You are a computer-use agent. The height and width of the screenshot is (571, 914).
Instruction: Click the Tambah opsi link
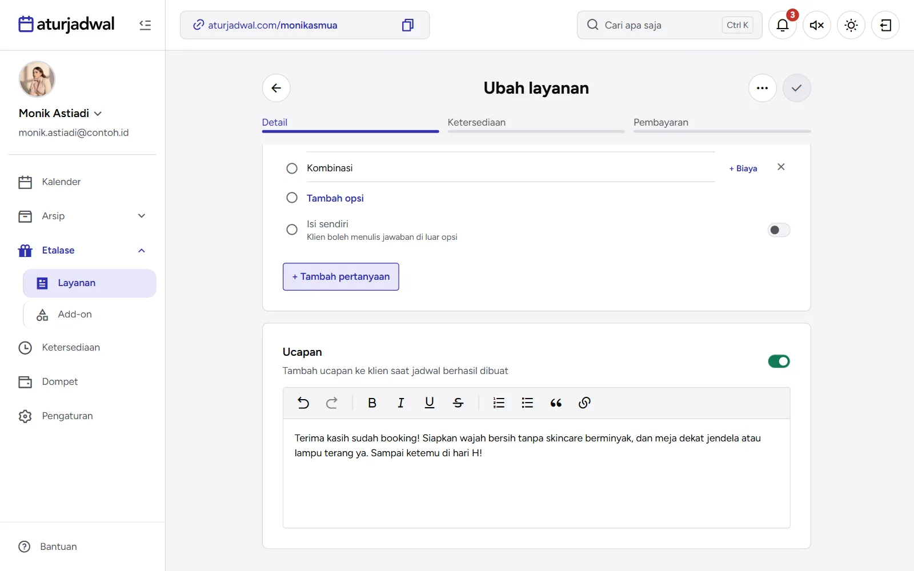335,198
